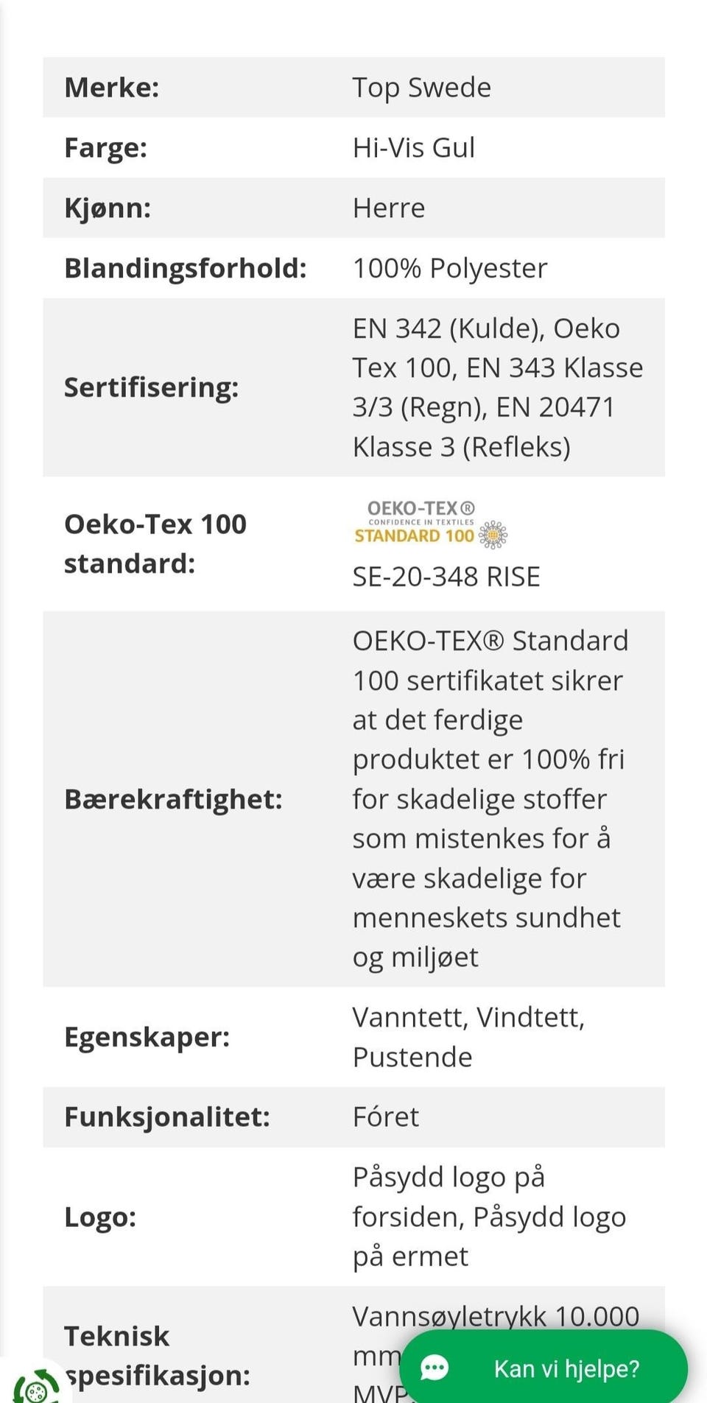707x1403 pixels.
Task: Click the chat bubble icon
Action: (435, 1369)
